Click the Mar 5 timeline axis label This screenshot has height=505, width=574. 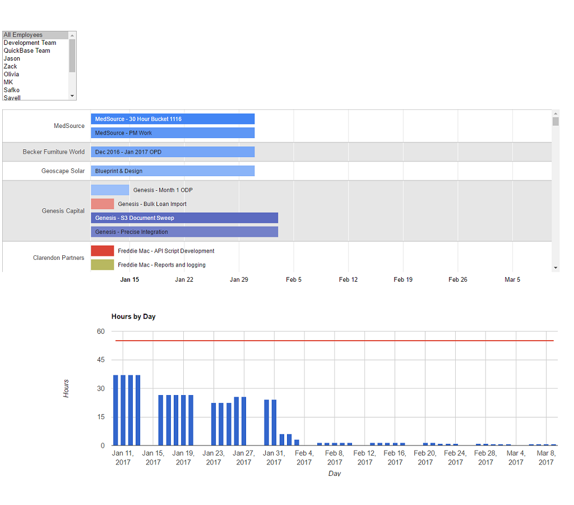tap(512, 279)
